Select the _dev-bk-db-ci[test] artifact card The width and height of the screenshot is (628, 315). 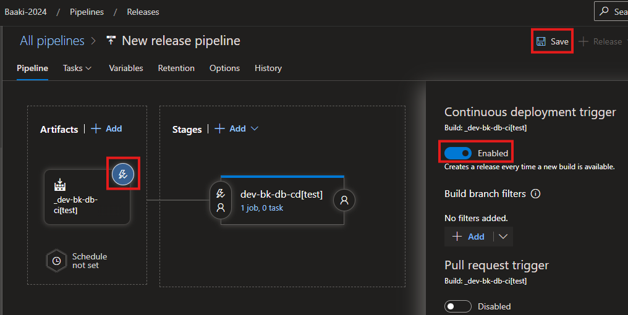87,196
